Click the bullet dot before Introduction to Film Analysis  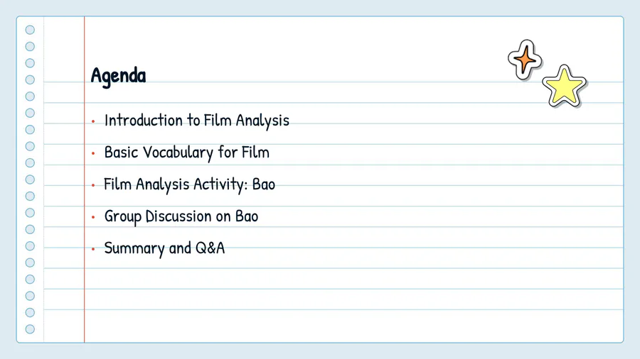click(x=93, y=121)
